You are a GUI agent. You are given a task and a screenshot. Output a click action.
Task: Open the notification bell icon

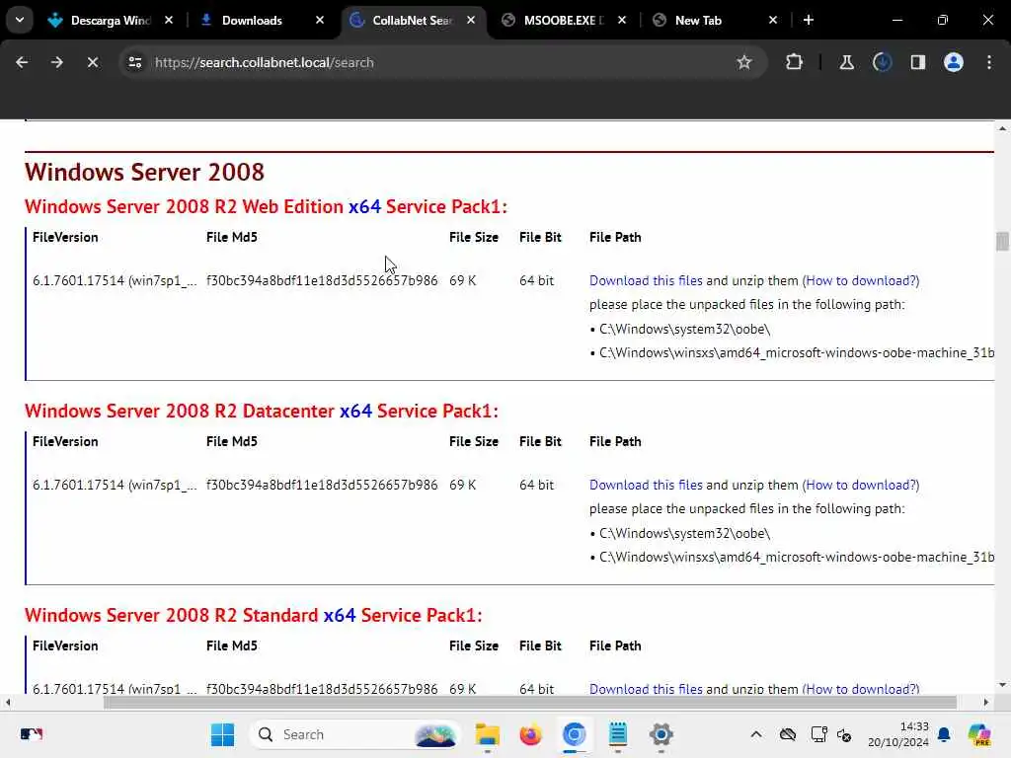[944, 734]
